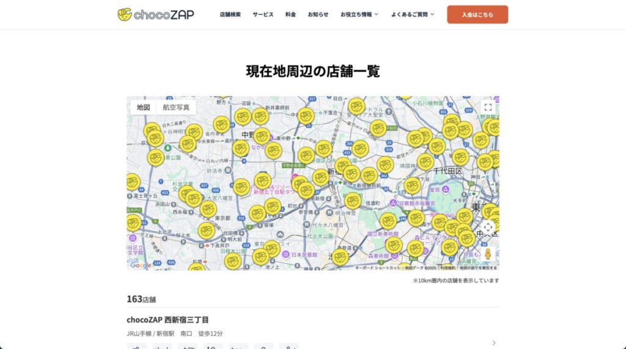Select the store marker on 渋谷
The image size is (626, 349).
(340, 257)
